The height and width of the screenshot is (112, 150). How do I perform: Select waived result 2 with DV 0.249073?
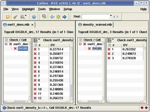pos(125,54)
